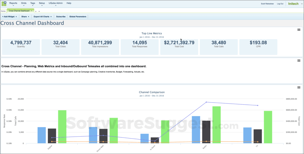Click the Total Cost metric tile

[179, 47]
